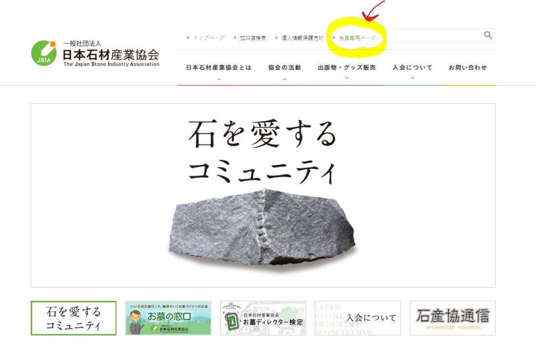The height and width of the screenshot is (354, 536).
Task: Expand the chevron under 出版物・グッズ販売
Action: [x=346, y=78]
